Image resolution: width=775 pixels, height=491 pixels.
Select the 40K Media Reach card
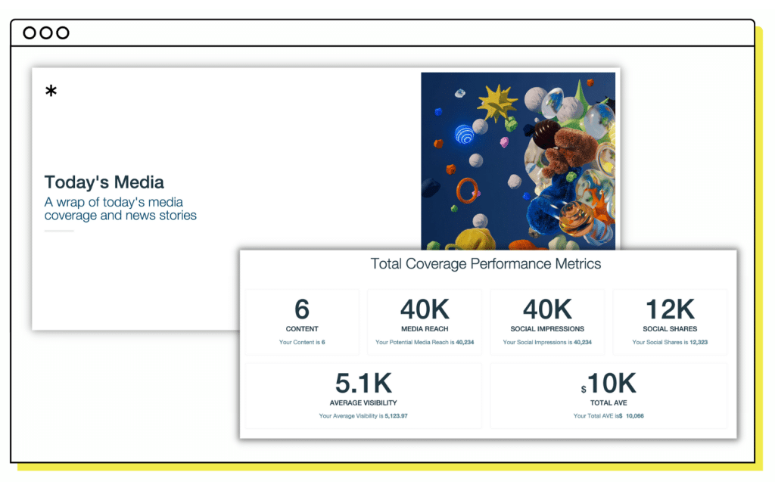425,322
